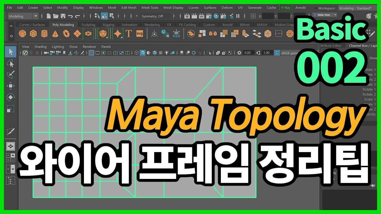
Task: Open the Modeling menu set dropdown
Action: [x=23, y=16]
